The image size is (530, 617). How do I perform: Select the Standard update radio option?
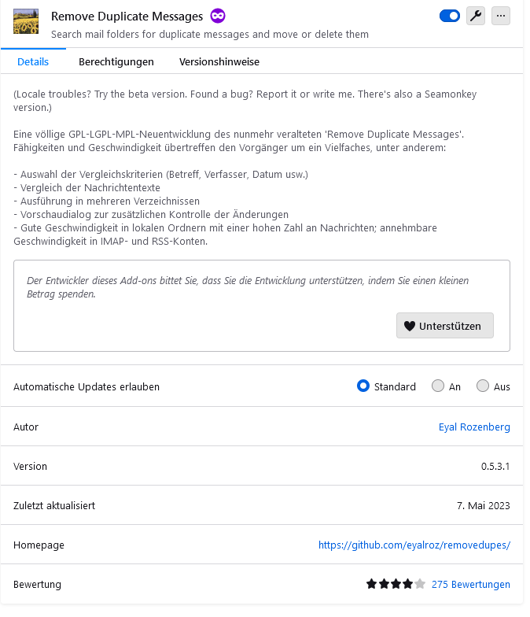(363, 386)
